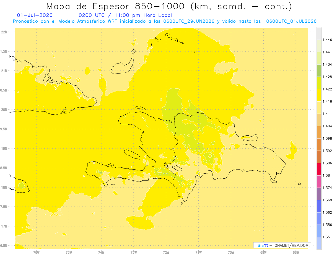Click the legend value 1.356
332x256 pixels.
(327, 225)
